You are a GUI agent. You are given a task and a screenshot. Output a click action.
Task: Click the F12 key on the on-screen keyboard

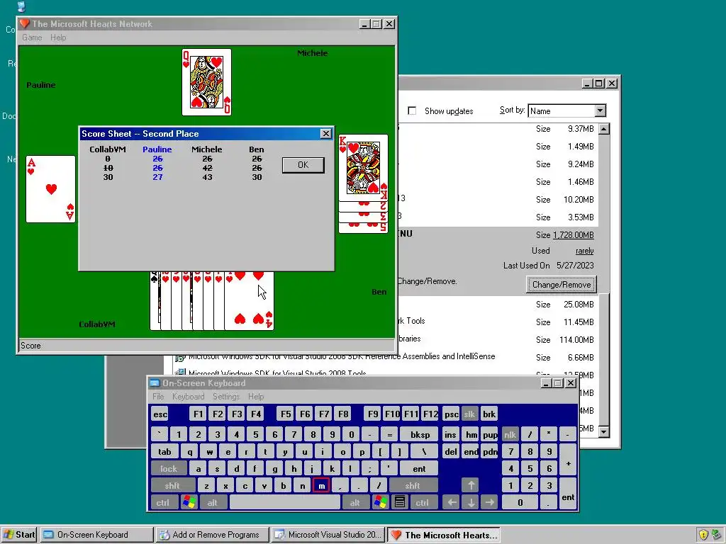430,414
